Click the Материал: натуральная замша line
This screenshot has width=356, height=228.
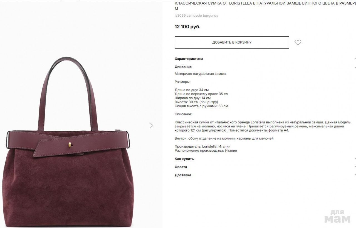tap(200, 74)
